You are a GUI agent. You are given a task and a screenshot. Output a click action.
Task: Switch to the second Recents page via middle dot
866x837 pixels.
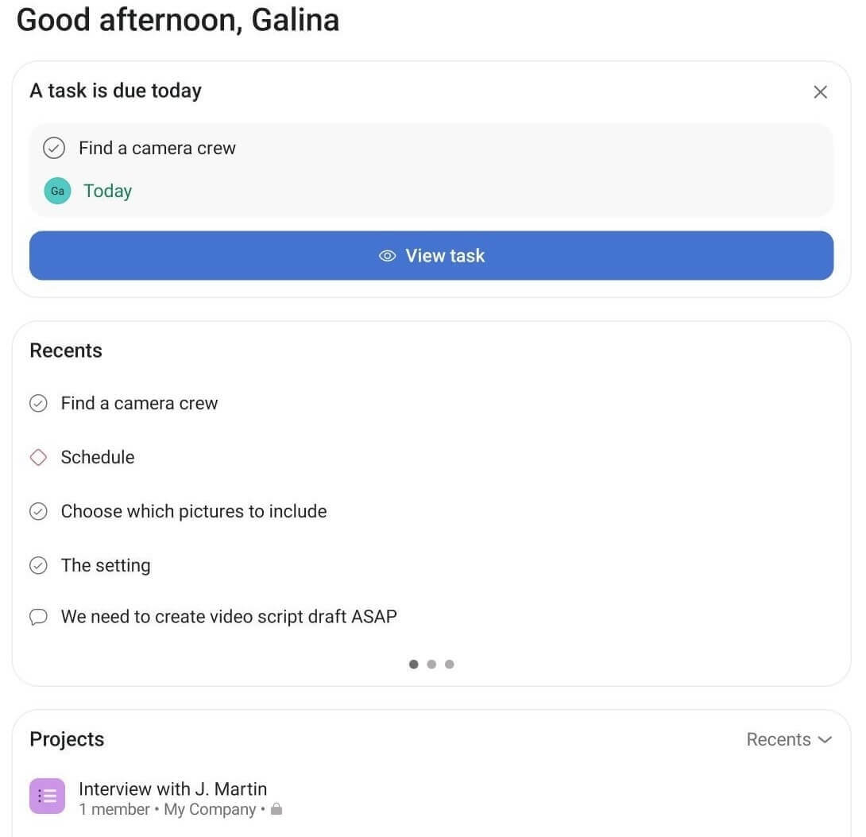coord(431,664)
